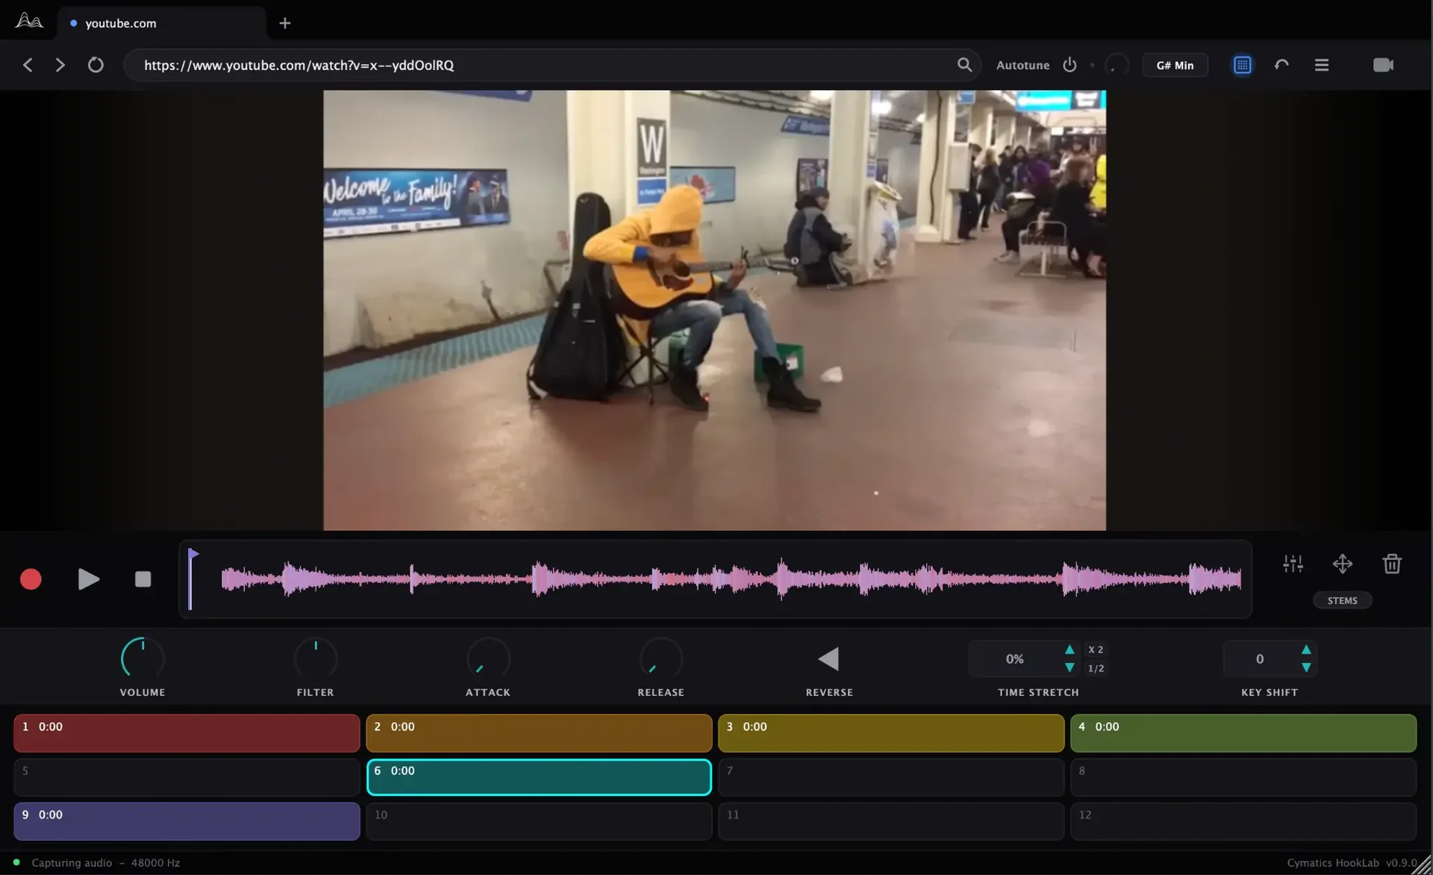Click the browser reload icon
Screen dimensions: 1433x875
click(96, 65)
